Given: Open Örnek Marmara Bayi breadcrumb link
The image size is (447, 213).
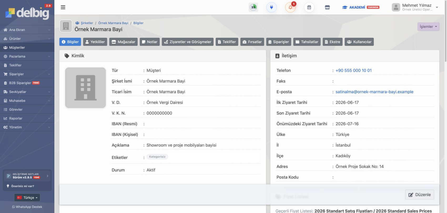Looking at the screenshot, I should click(x=113, y=23).
